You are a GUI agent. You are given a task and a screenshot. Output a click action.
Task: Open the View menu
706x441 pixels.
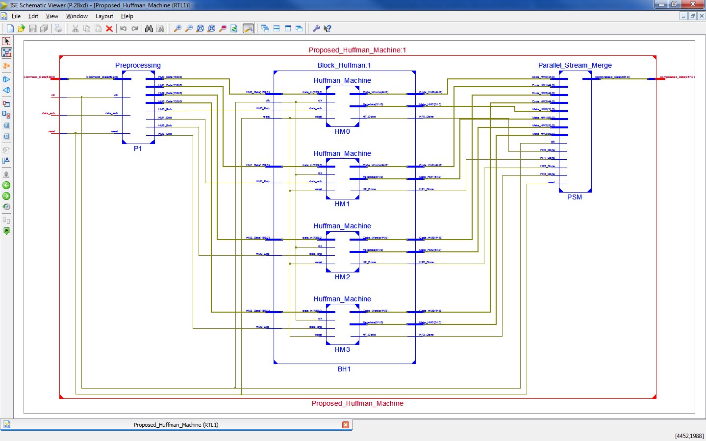pos(52,16)
